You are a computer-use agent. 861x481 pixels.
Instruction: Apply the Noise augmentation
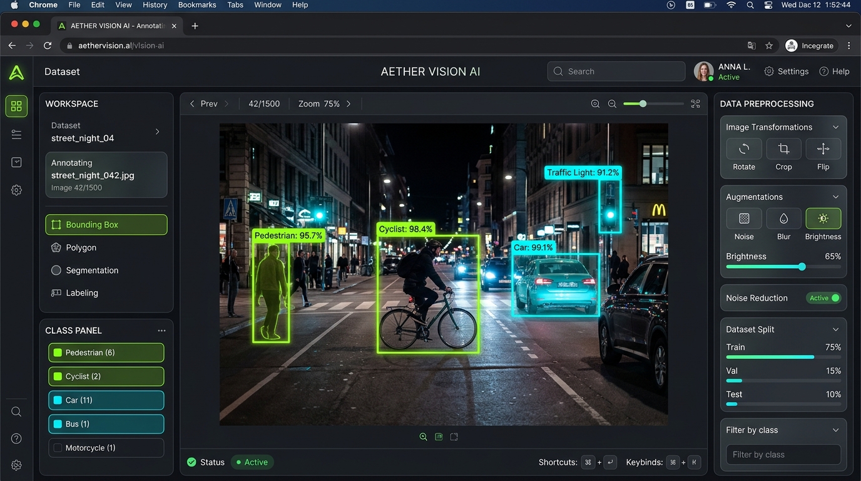pos(744,219)
